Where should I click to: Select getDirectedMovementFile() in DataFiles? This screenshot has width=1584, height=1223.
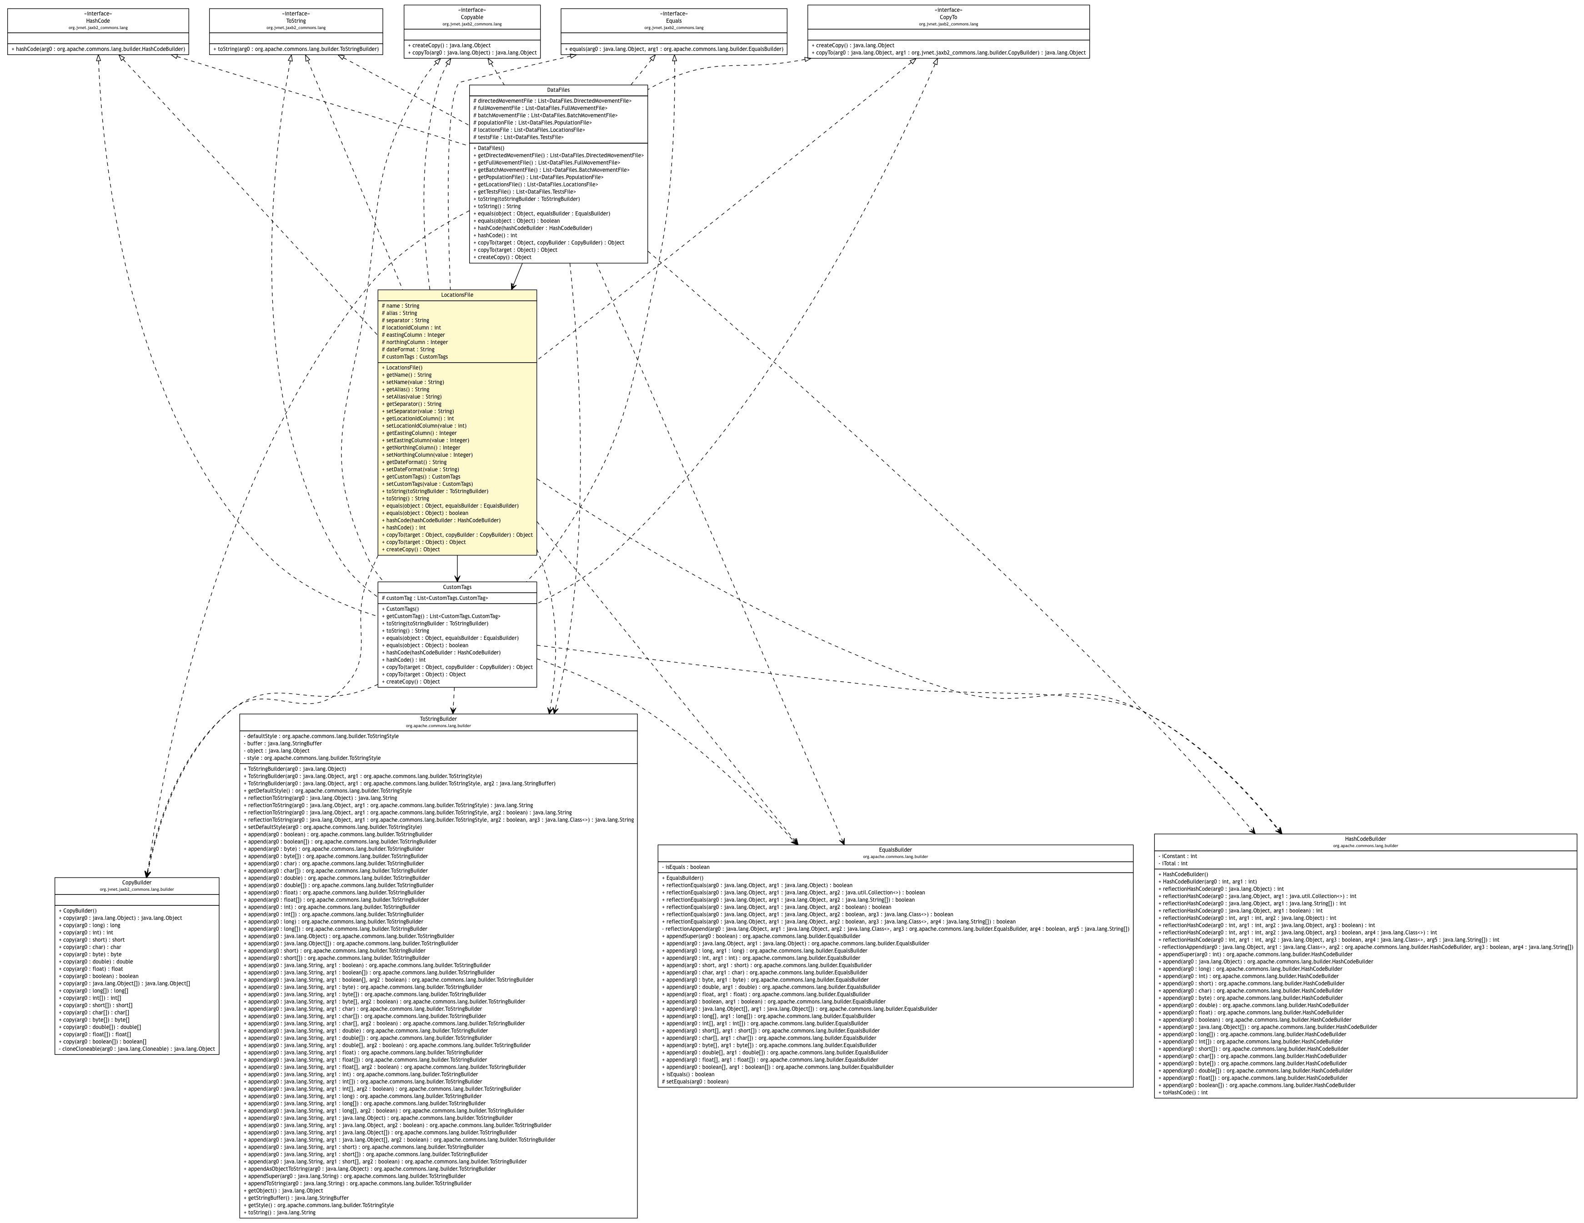point(558,155)
